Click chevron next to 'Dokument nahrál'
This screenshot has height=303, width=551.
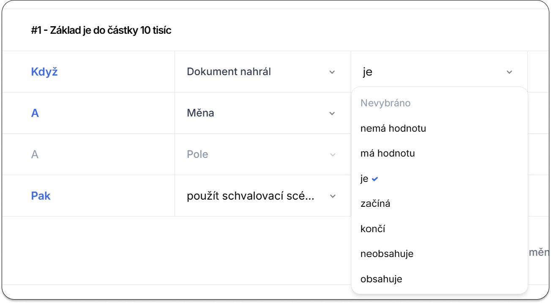332,72
